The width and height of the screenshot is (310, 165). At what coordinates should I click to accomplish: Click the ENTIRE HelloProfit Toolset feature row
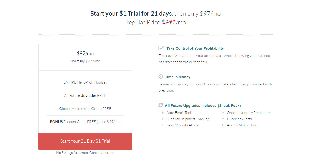click(x=85, y=82)
